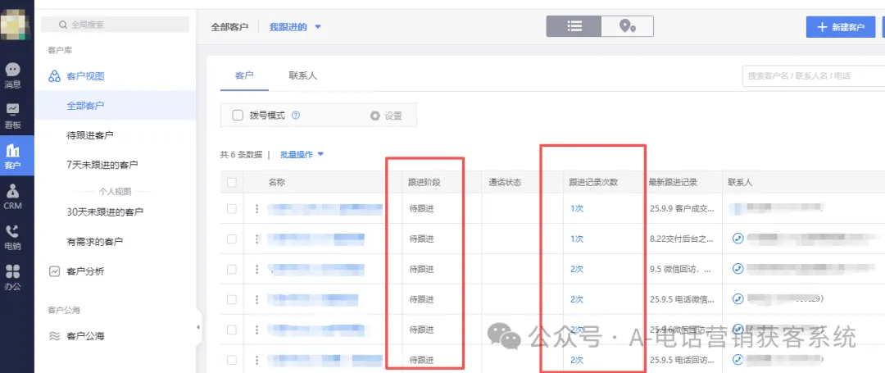Click the global search magnifier icon
885x373 pixels.
63,25
